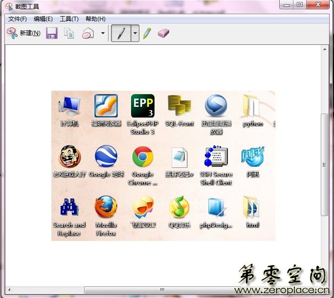The image size is (334, 298).
Task: Select the Highlighter tool
Action: pos(147,33)
